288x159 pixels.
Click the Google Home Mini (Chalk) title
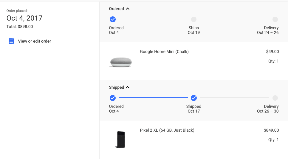(x=164, y=52)
